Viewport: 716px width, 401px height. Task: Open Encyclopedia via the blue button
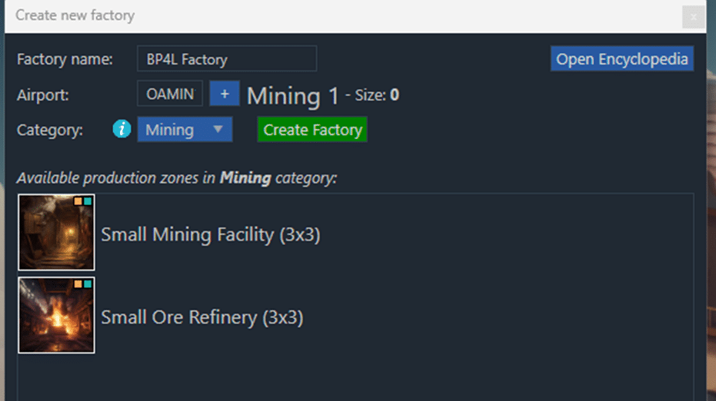tap(621, 59)
